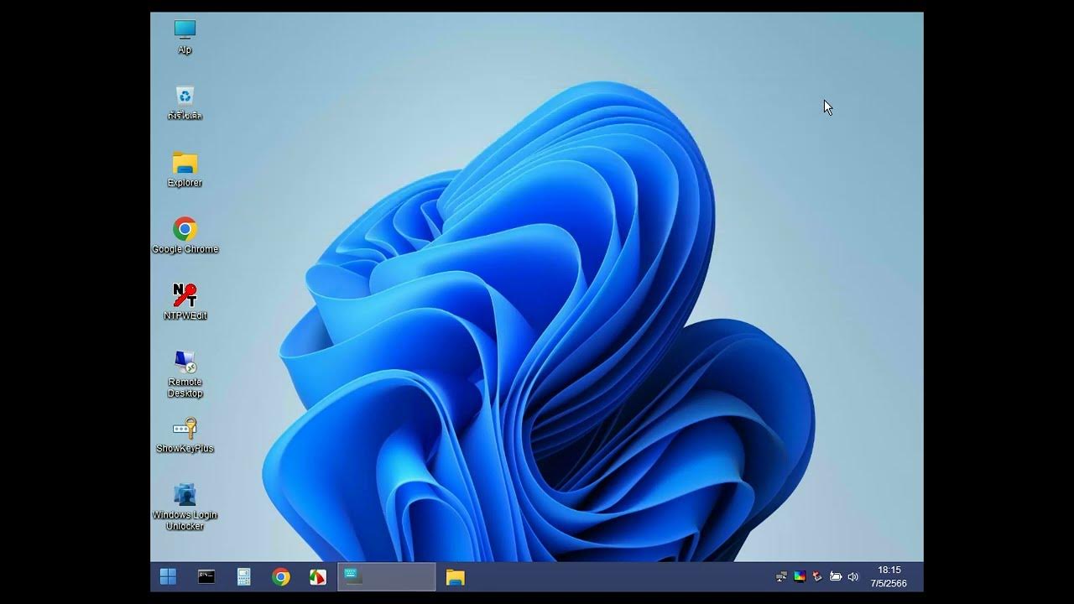Open File Explorer from the taskbar
Screen dimensions: 1074x604
click(455, 576)
